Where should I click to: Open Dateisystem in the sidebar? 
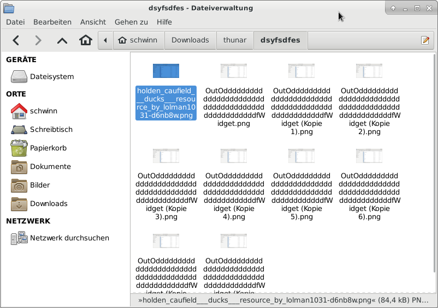(x=51, y=76)
